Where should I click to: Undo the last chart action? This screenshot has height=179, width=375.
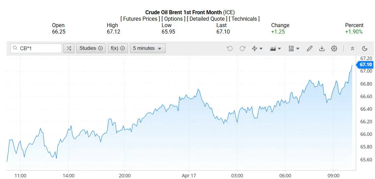tap(230, 48)
